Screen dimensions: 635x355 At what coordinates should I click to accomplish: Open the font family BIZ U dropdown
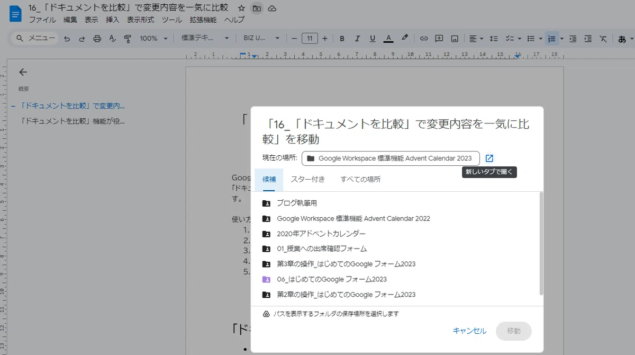click(x=261, y=38)
